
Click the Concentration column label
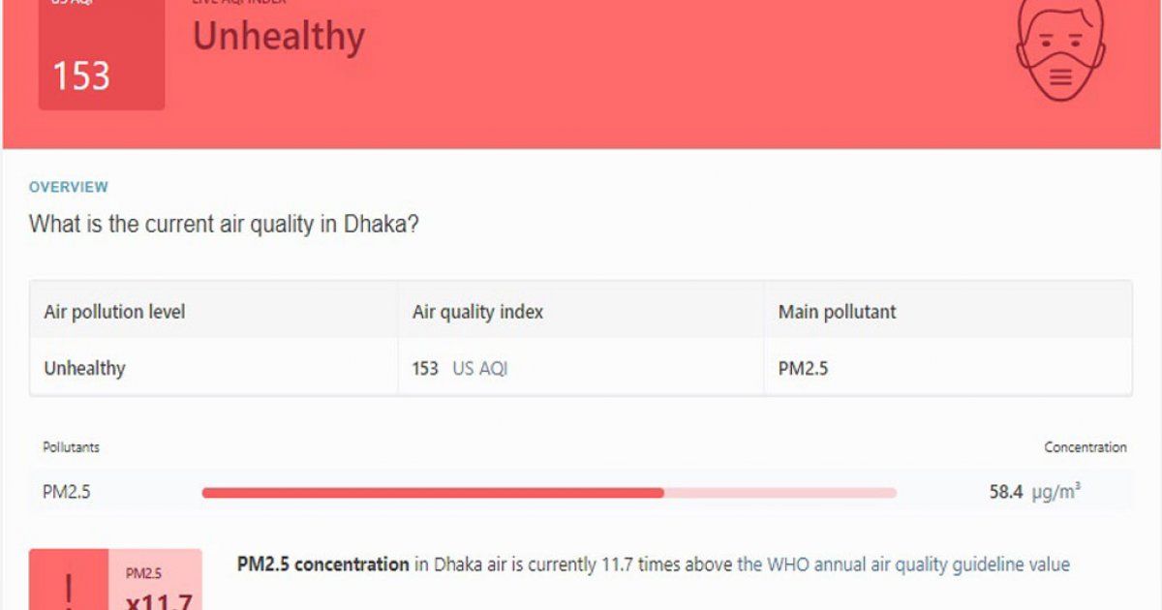point(1085,447)
